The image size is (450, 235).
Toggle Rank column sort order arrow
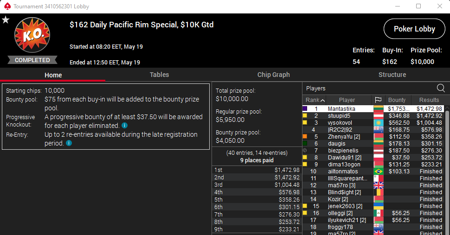click(322, 100)
